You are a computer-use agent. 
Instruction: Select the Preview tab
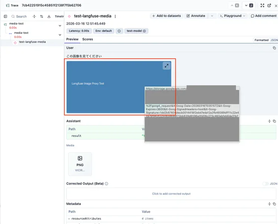pyautogui.click(x=72, y=39)
